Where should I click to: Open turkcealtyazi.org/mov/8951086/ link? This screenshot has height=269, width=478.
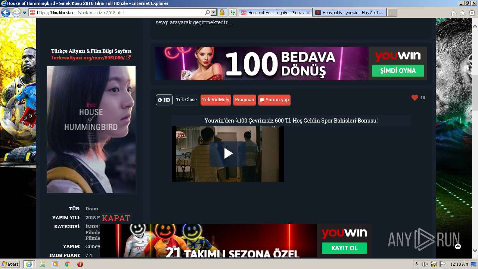click(x=91, y=58)
